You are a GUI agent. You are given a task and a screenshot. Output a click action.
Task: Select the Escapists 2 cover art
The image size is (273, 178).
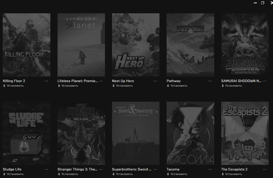[245, 133]
